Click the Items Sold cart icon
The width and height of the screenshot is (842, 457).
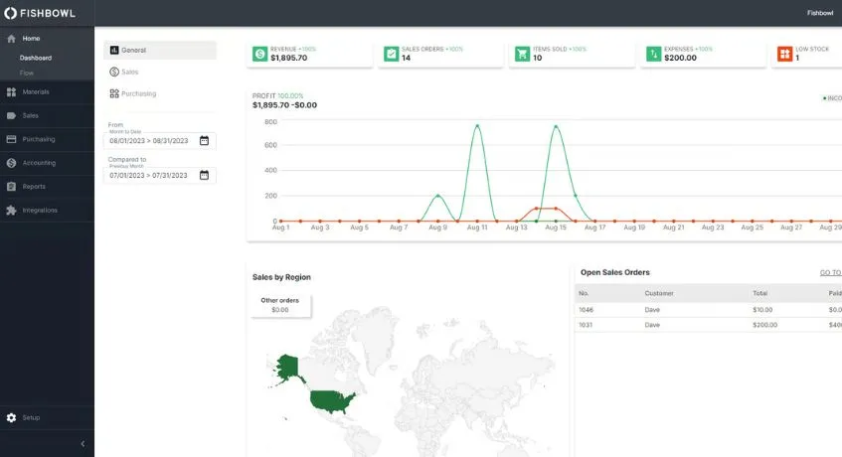tap(522, 54)
